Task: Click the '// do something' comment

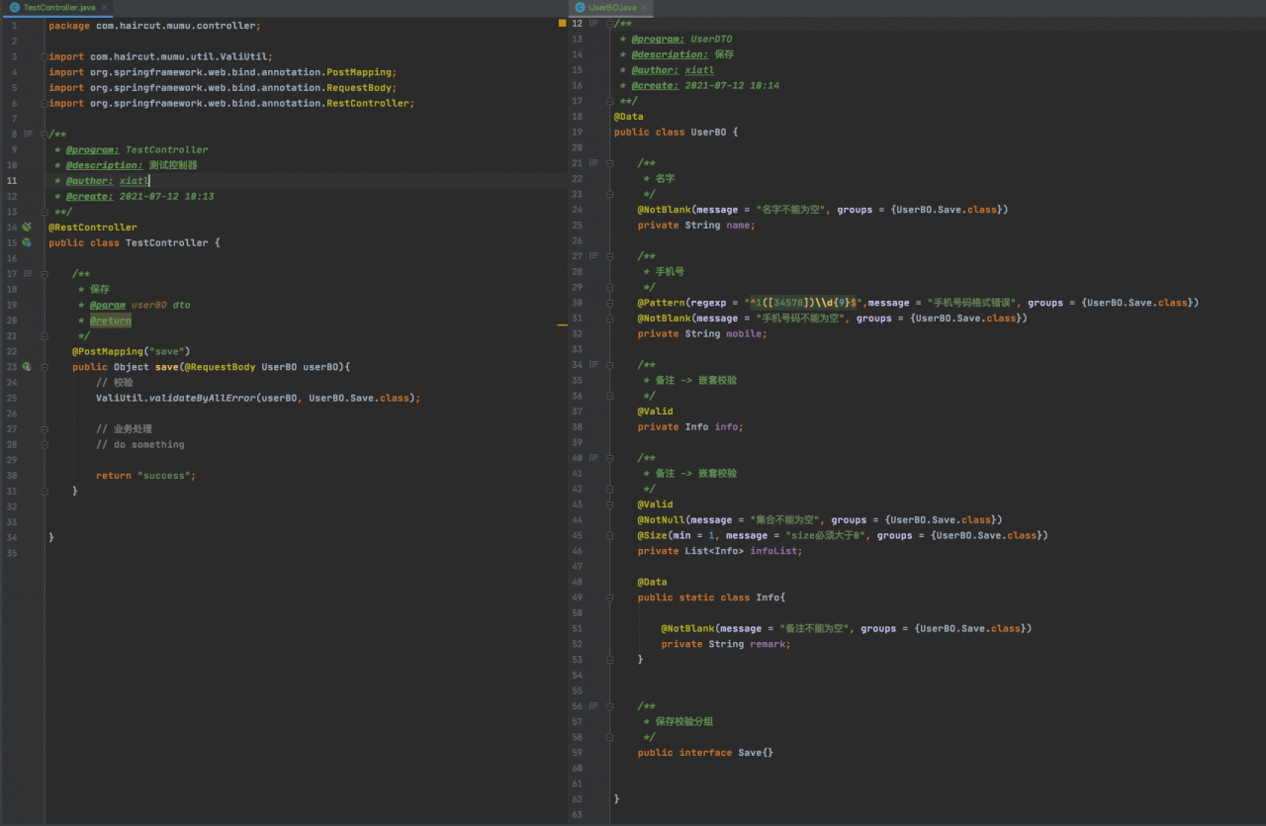Action: (140, 444)
